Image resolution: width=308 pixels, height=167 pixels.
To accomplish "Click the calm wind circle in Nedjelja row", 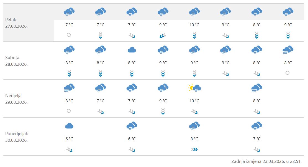I will [69, 111].
